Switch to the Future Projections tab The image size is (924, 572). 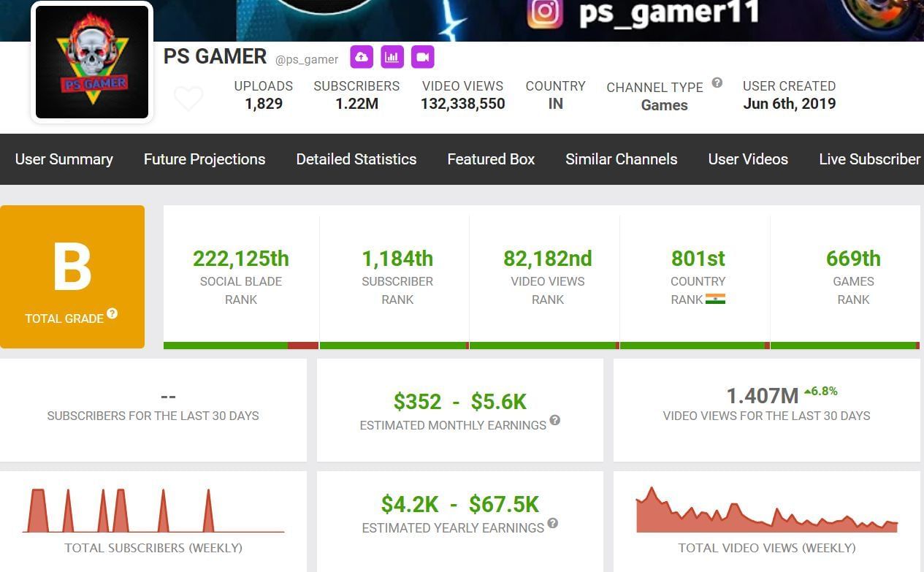pos(205,159)
